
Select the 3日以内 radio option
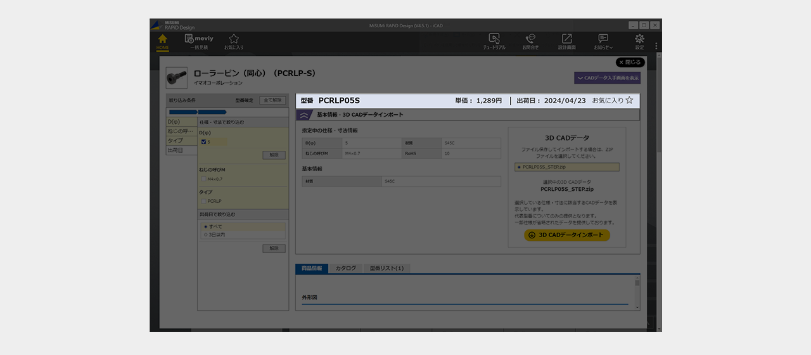(205, 235)
